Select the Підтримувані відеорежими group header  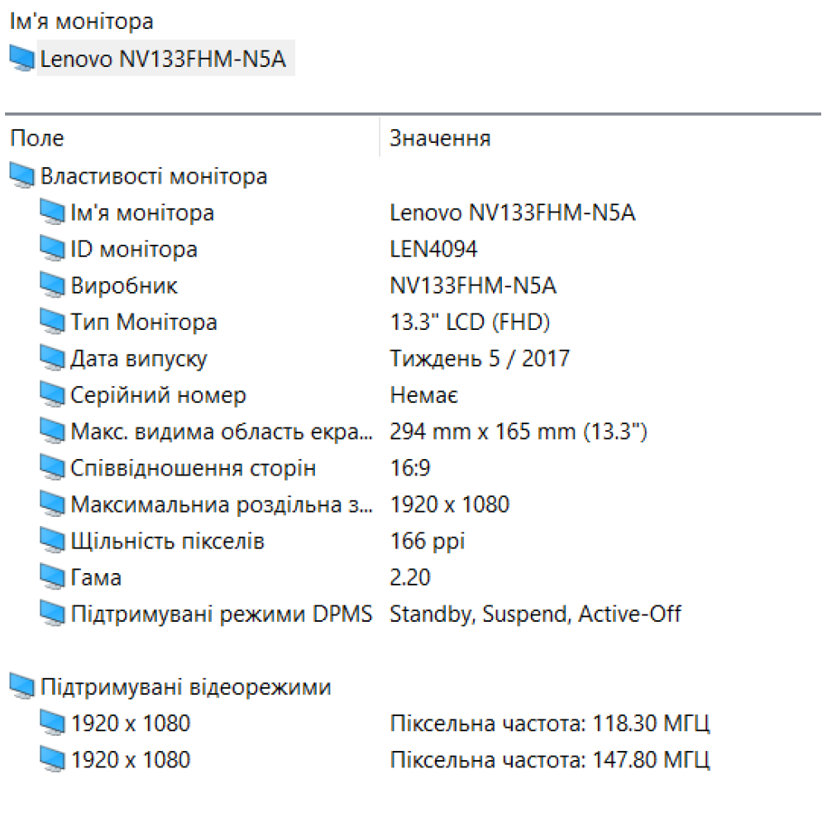click(x=185, y=687)
